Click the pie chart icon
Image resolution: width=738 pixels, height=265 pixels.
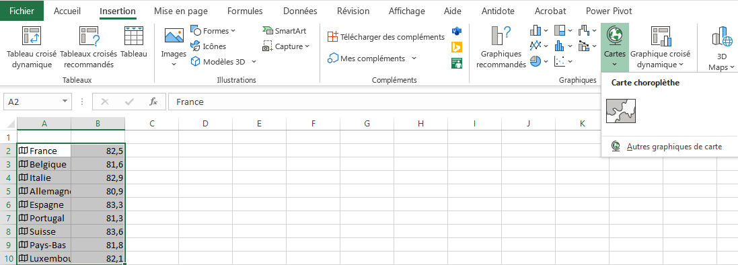point(536,61)
